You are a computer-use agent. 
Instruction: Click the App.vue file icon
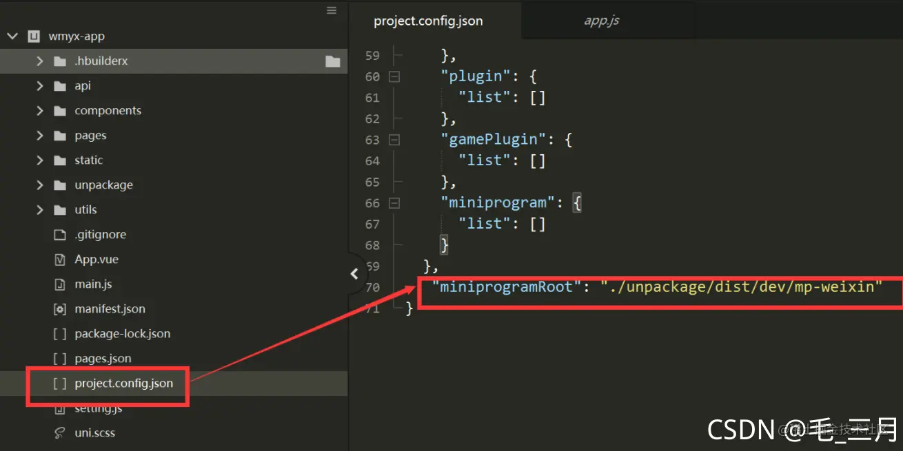point(59,260)
